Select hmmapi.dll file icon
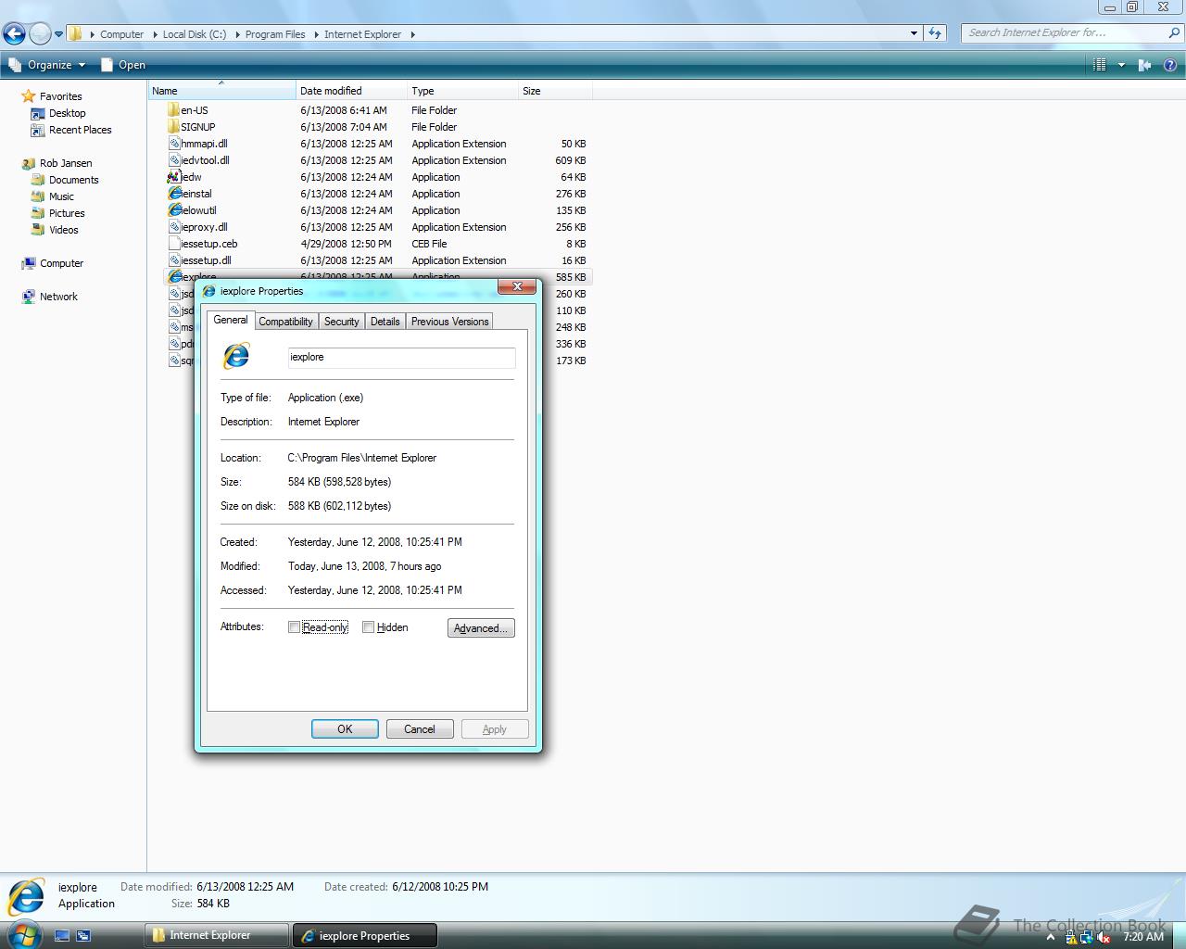Image resolution: width=1186 pixels, height=949 pixels. [x=174, y=144]
